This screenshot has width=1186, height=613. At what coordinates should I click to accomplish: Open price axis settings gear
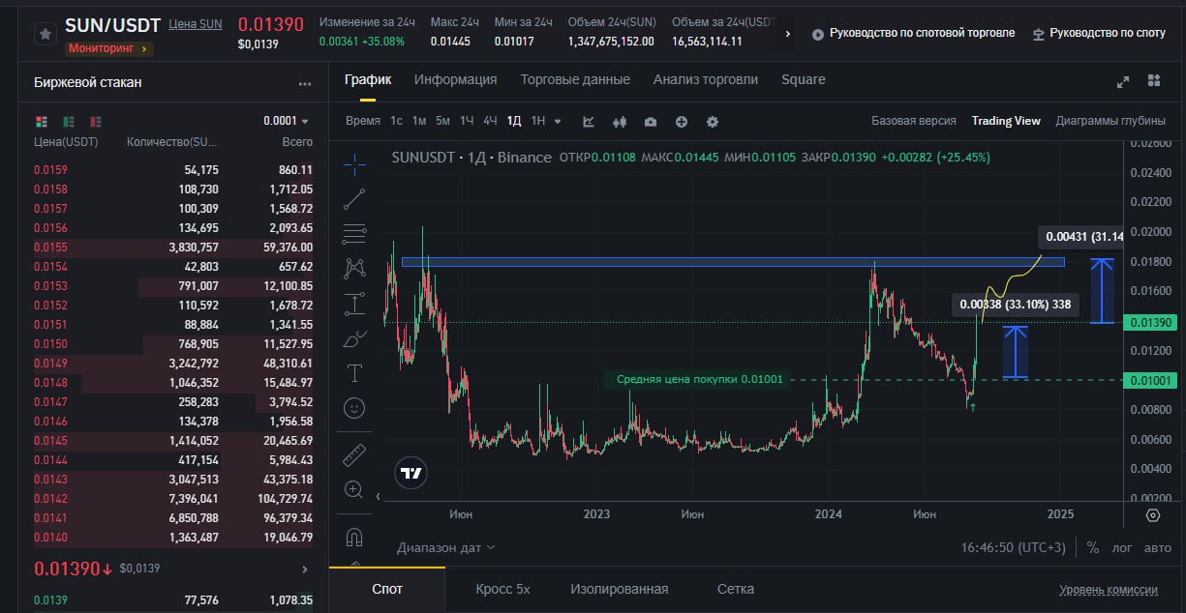pyautogui.click(x=1152, y=515)
